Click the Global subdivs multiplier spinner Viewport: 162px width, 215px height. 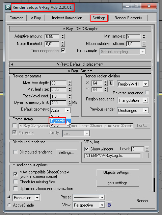tap(144, 44)
